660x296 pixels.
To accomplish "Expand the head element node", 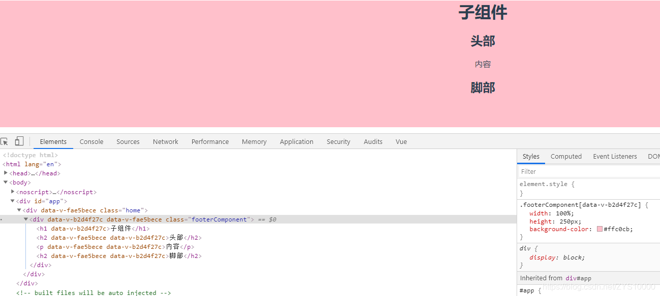I will coord(6,173).
